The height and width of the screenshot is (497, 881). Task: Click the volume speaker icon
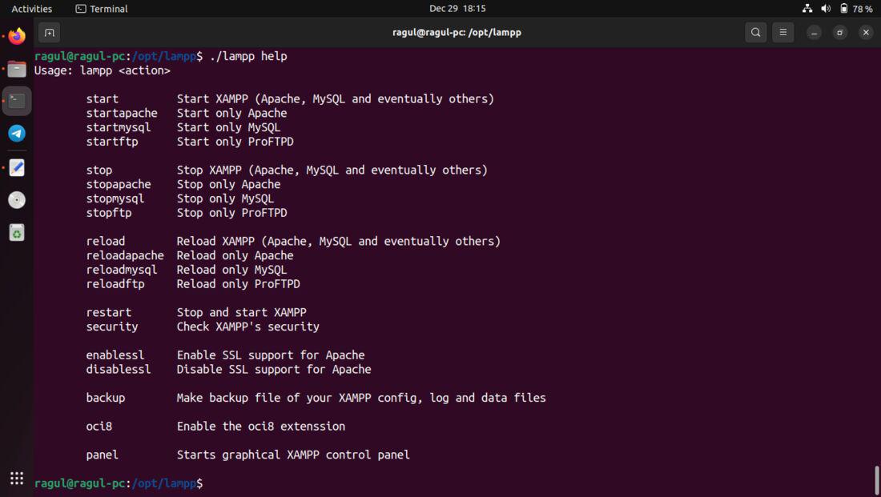[826, 9]
